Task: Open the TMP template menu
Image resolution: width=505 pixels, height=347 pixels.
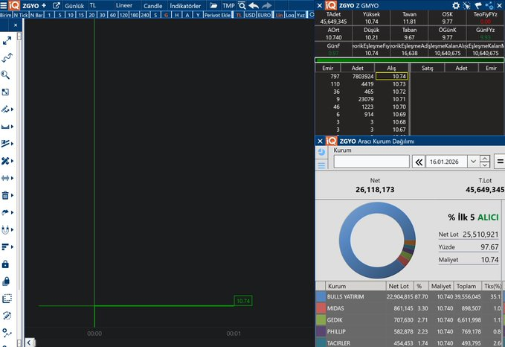Action: click(228, 6)
